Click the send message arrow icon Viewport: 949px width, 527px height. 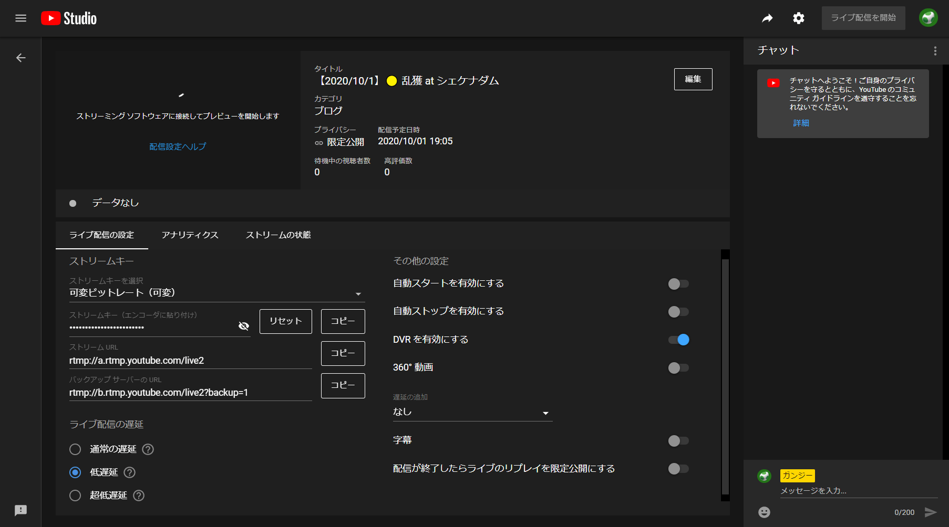pos(931,512)
